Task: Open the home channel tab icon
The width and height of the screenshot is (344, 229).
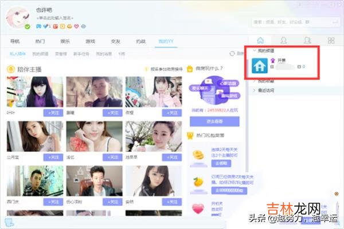Action: pos(261,40)
